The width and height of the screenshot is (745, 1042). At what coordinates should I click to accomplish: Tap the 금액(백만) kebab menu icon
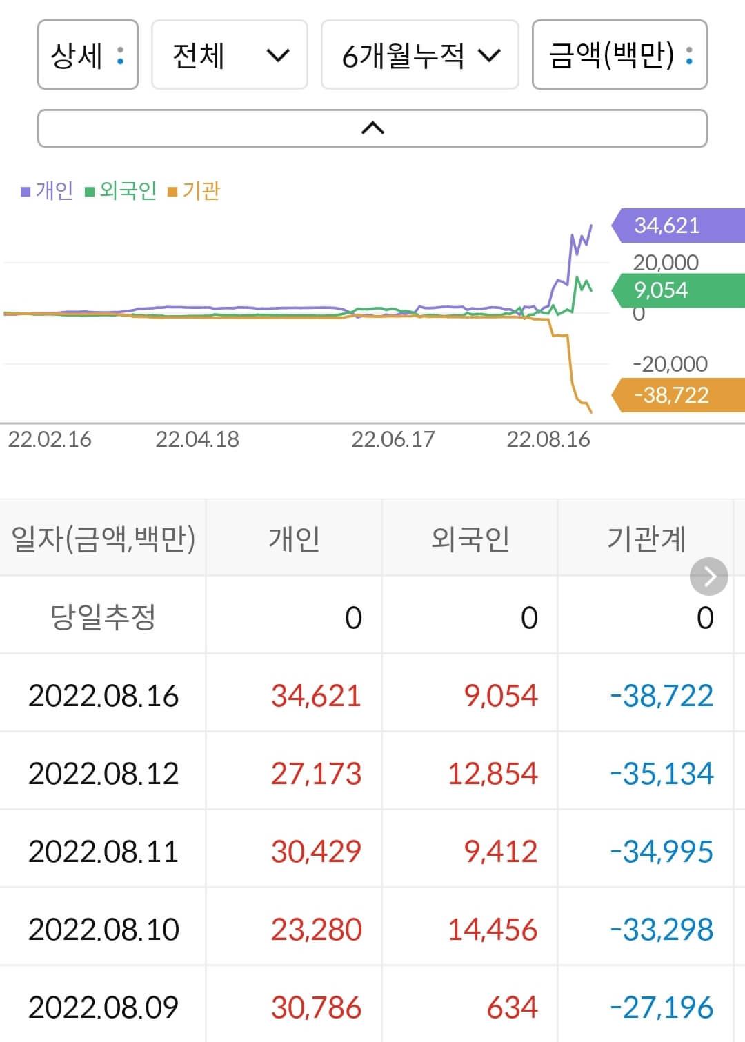click(x=690, y=56)
